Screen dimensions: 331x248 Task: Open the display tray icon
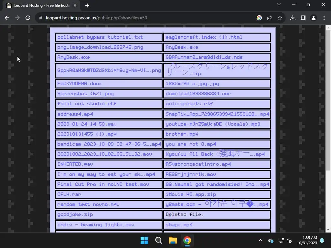coord(281,240)
